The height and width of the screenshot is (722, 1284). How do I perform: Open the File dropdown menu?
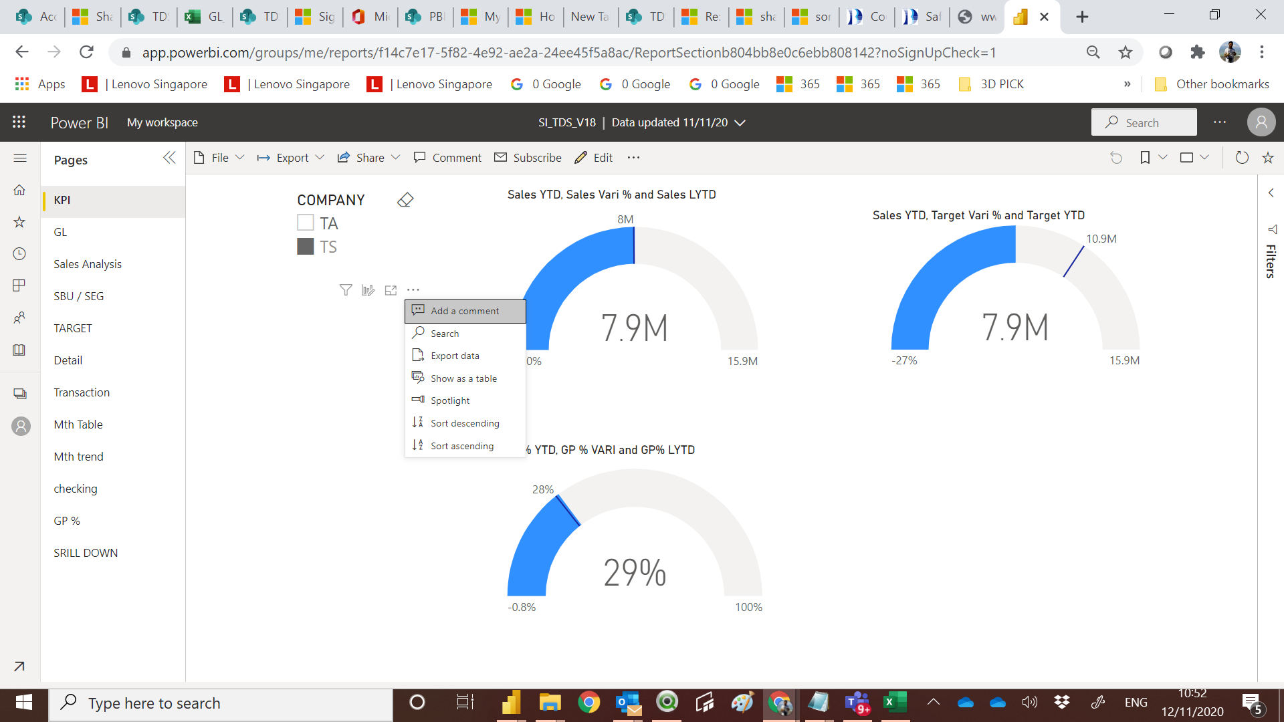pyautogui.click(x=219, y=158)
